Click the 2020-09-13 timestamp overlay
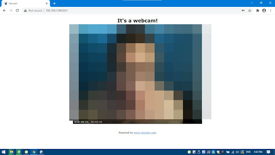The width and height of the screenshot is (275, 155). [88, 122]
